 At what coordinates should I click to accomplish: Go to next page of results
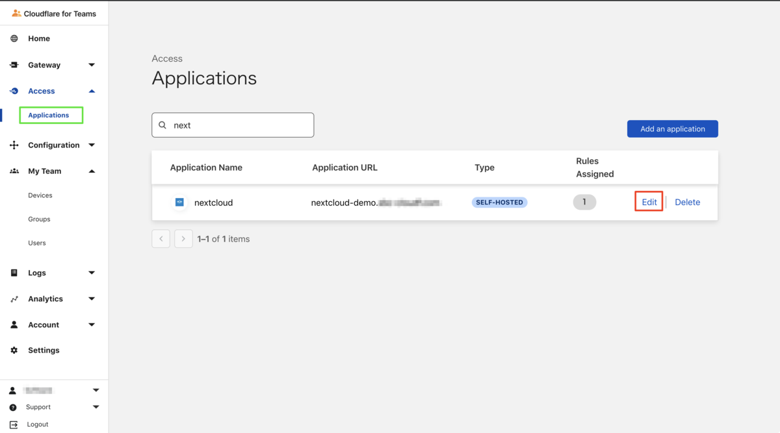(x=183, y=239)
